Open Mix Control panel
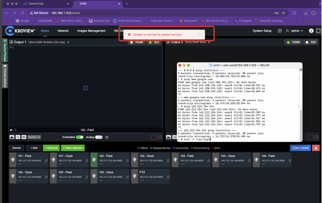The image size is (322, 203). click(x=300, y=148)
